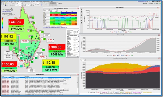Toggle the Gens checkbox
The height and width of the screenshot is (97, 163).
point(4,5)
